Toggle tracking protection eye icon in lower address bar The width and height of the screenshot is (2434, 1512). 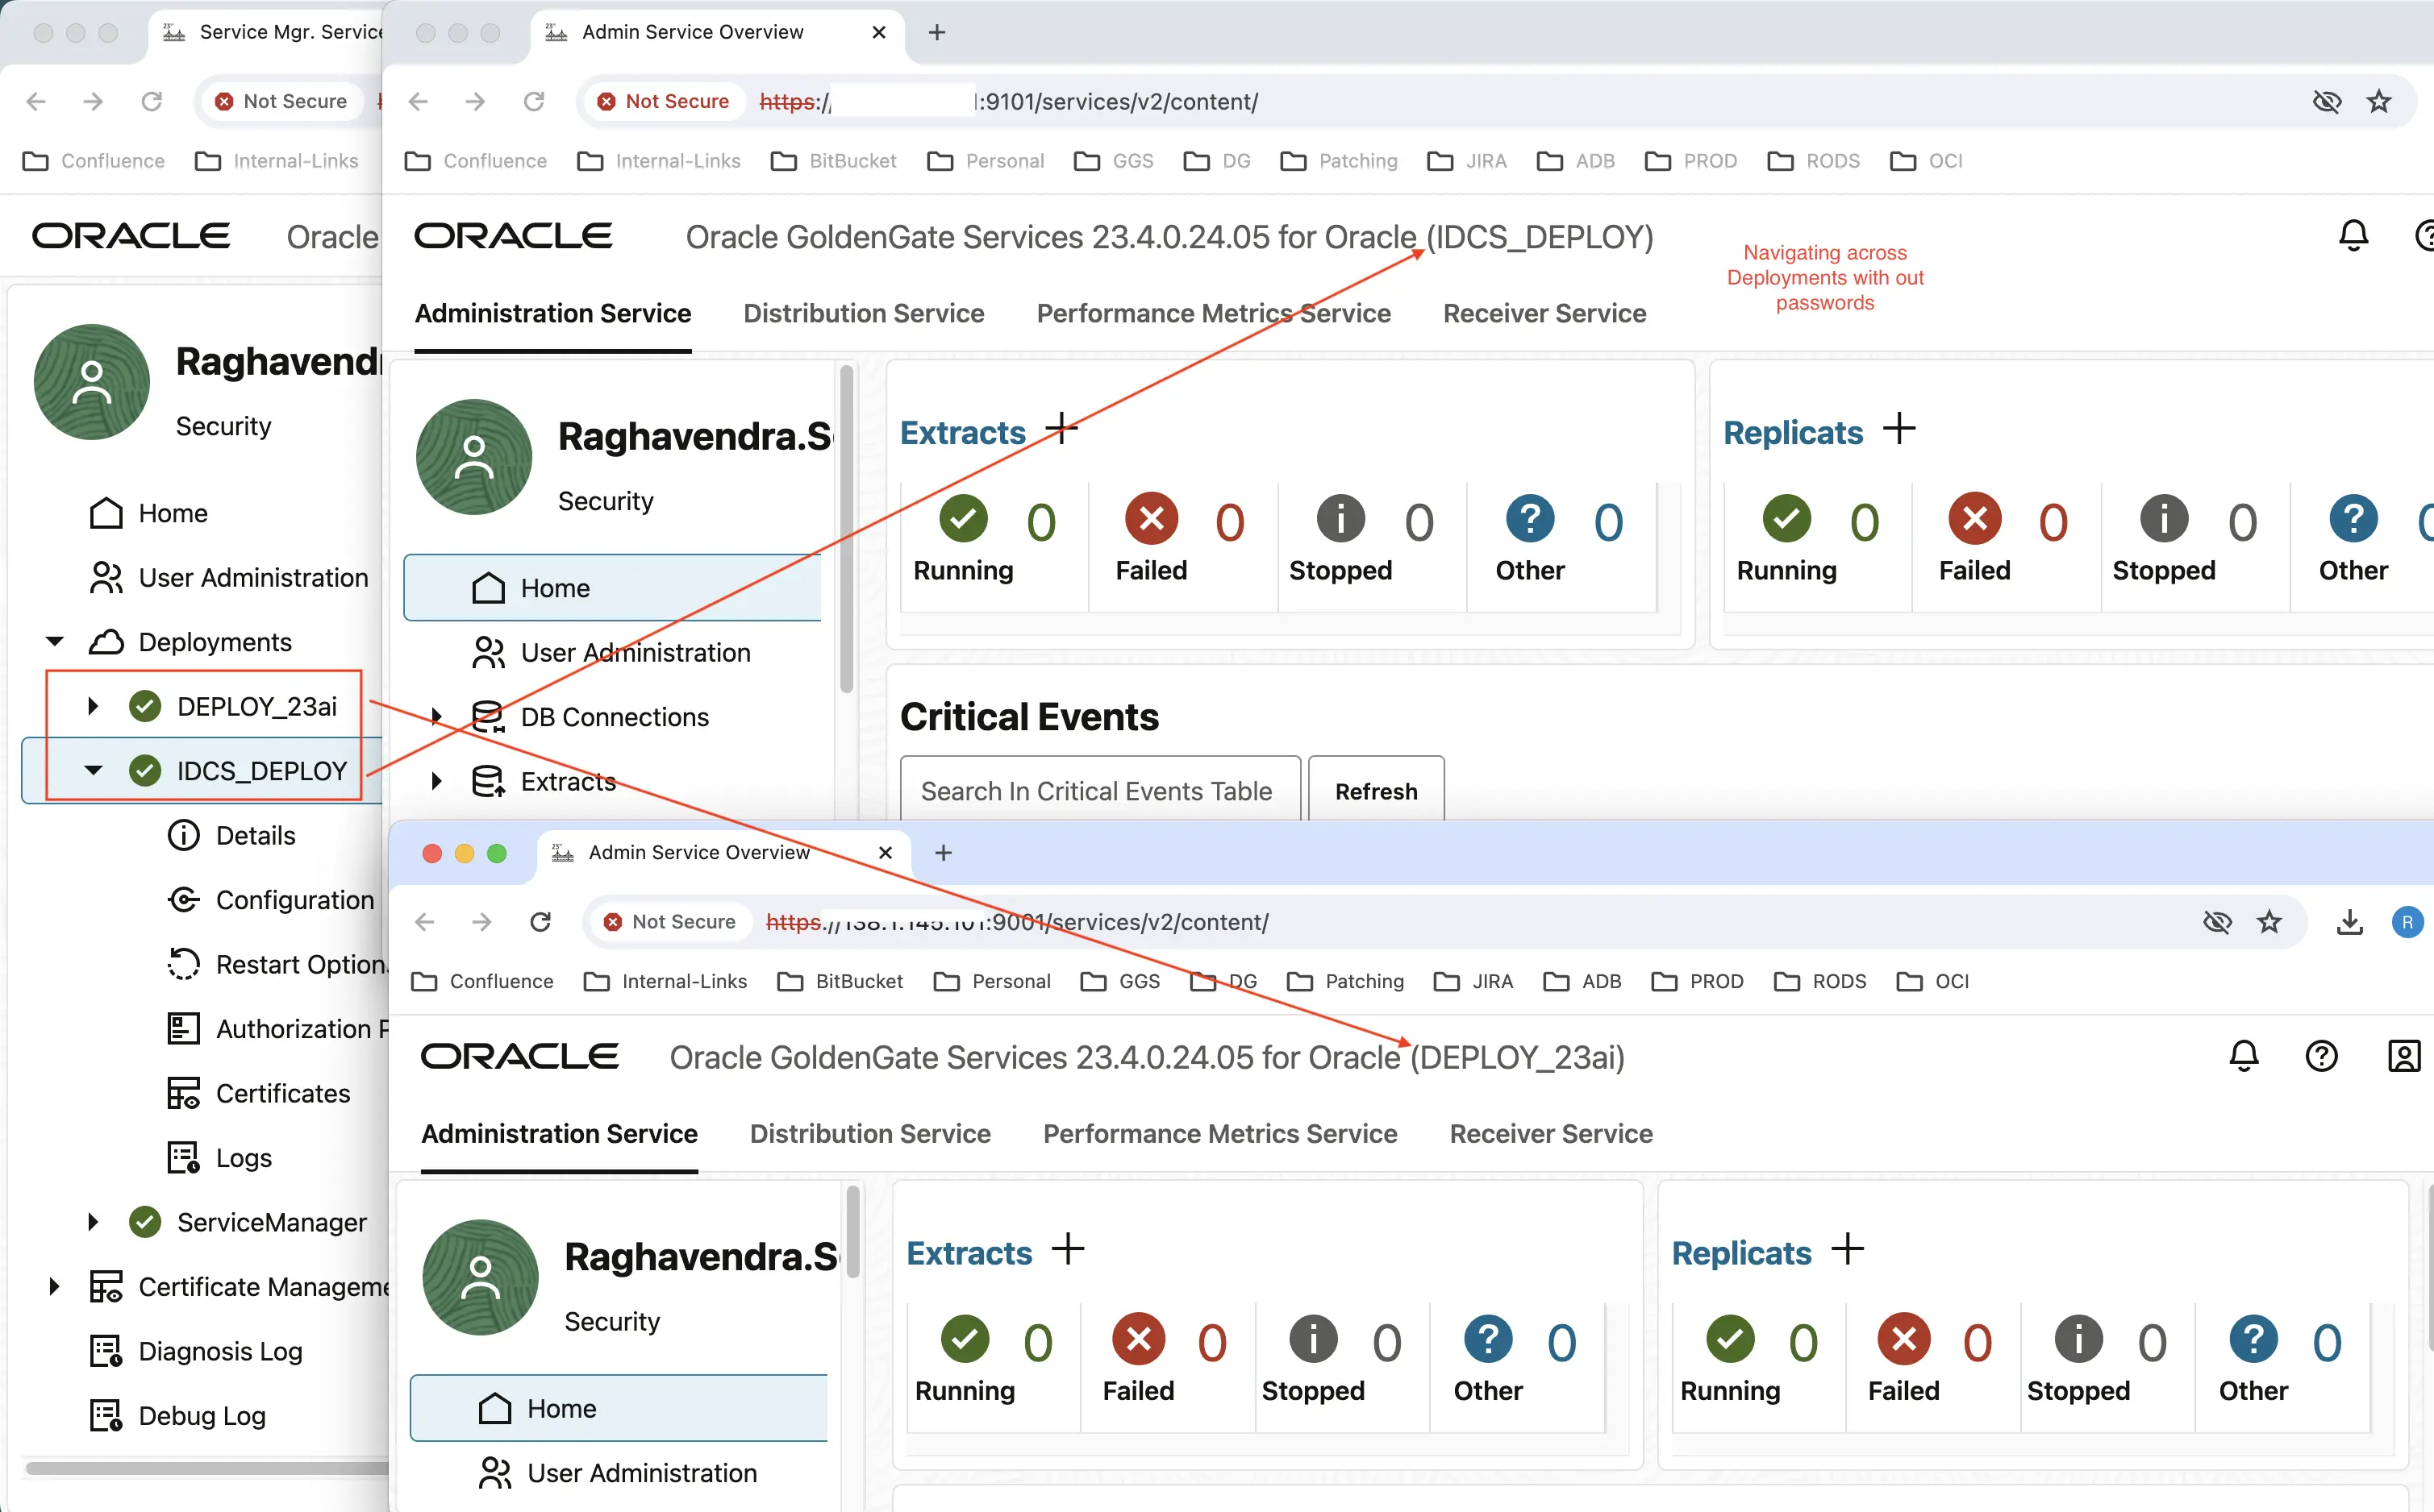[2217, 922]
